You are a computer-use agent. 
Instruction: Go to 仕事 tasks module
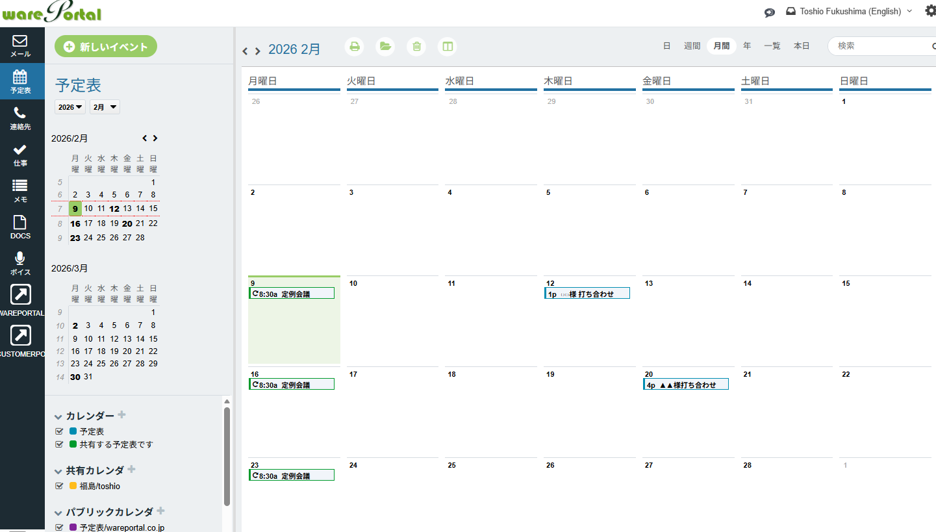click(20, 155)
